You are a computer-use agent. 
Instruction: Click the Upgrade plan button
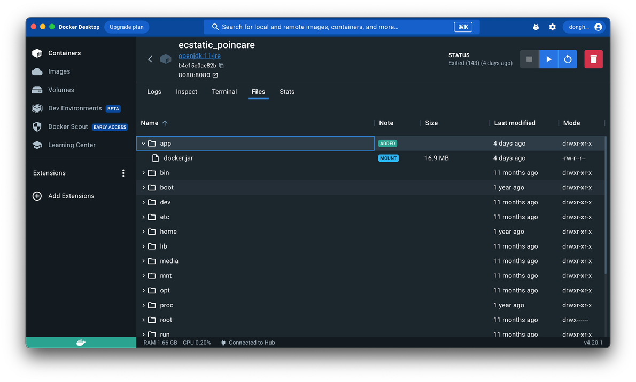coord(127,27)
